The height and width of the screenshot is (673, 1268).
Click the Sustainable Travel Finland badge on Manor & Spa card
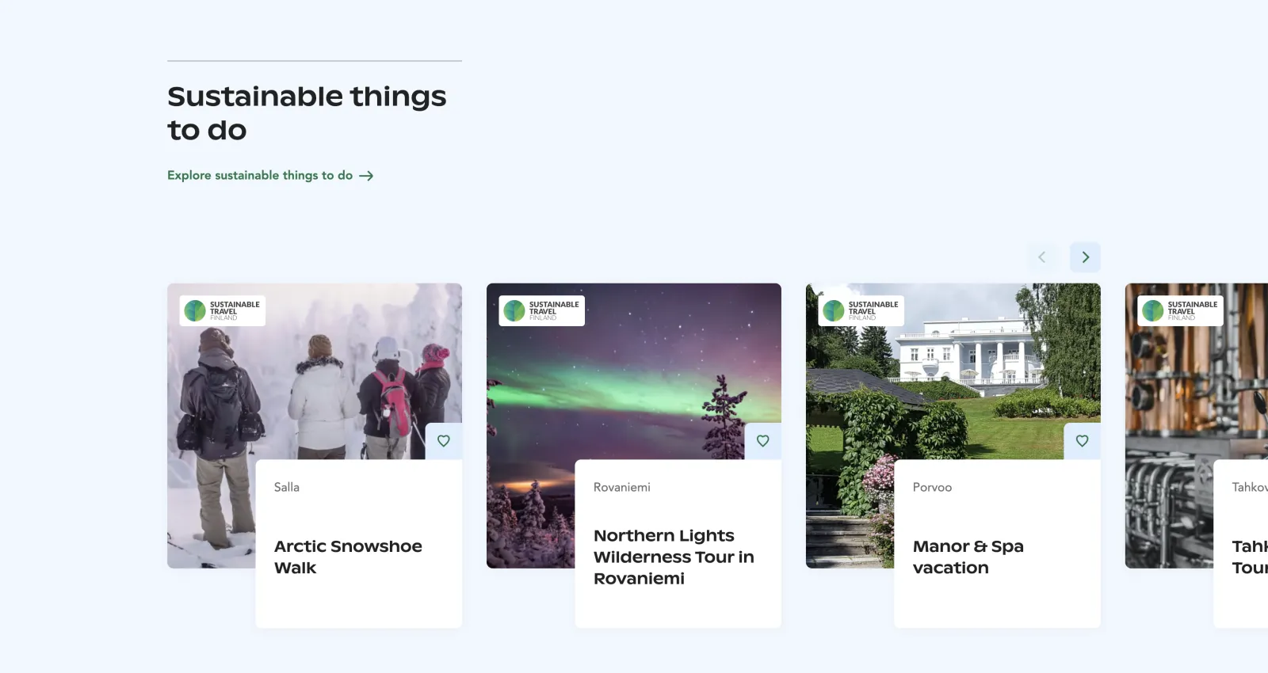coord(861,310)
